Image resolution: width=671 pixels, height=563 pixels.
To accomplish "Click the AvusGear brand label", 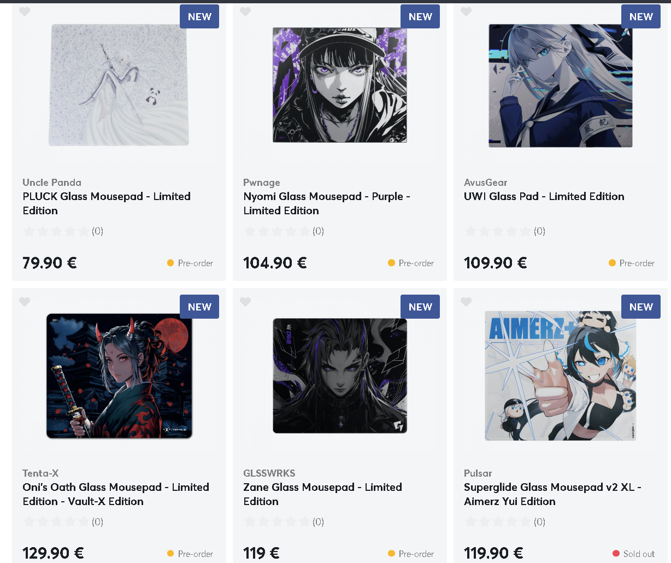I will coord(486,183).
